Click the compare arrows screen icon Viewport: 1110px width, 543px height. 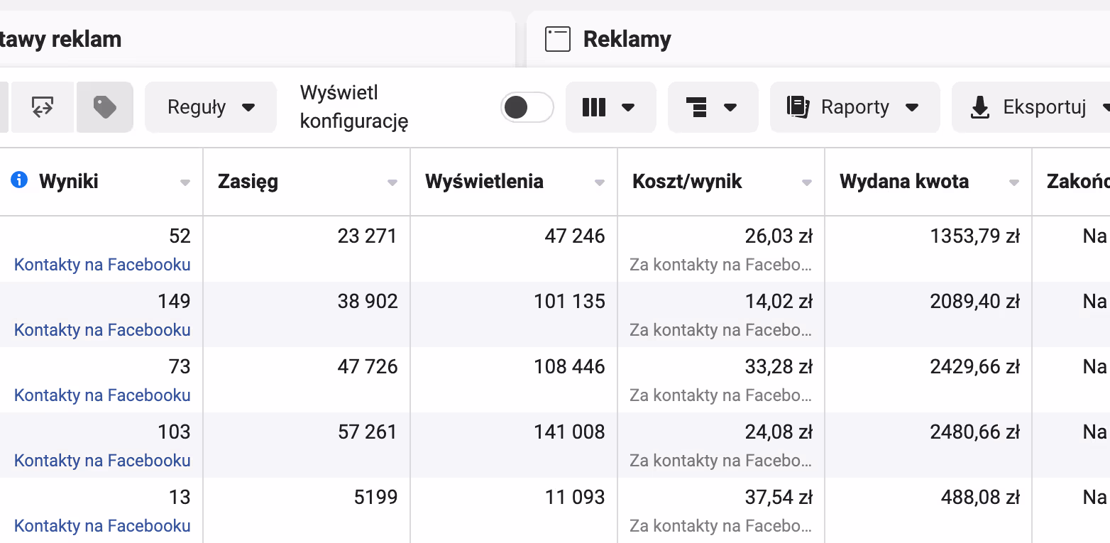point(43,107)
